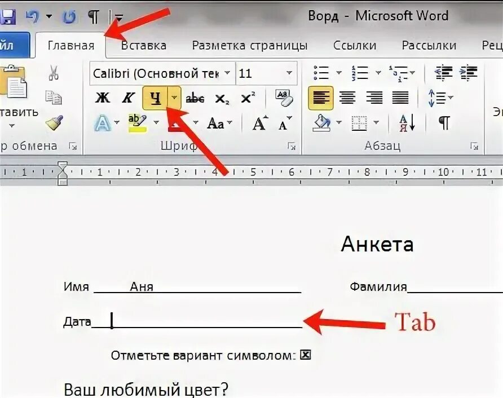Screen dimensions: 503x398
Task: Switch to the Главная tab
Action: click(71, 46)
